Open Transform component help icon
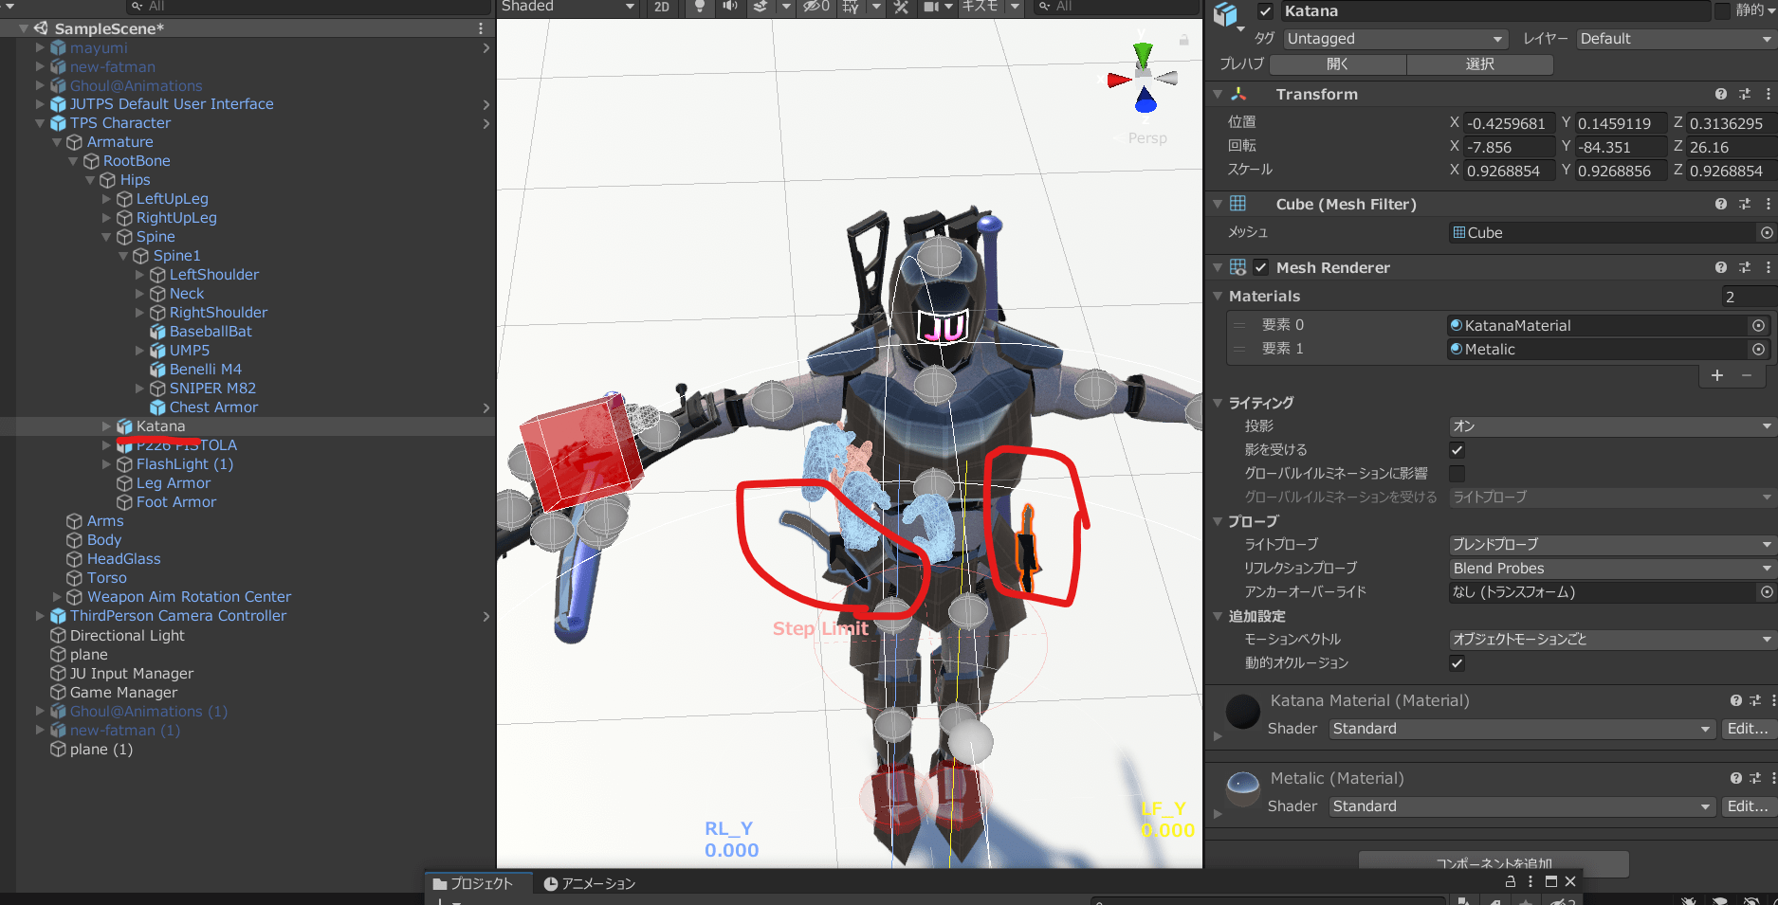Image resolution: width=1778 pixels, height=905 pixels. tap(1720, 94)
